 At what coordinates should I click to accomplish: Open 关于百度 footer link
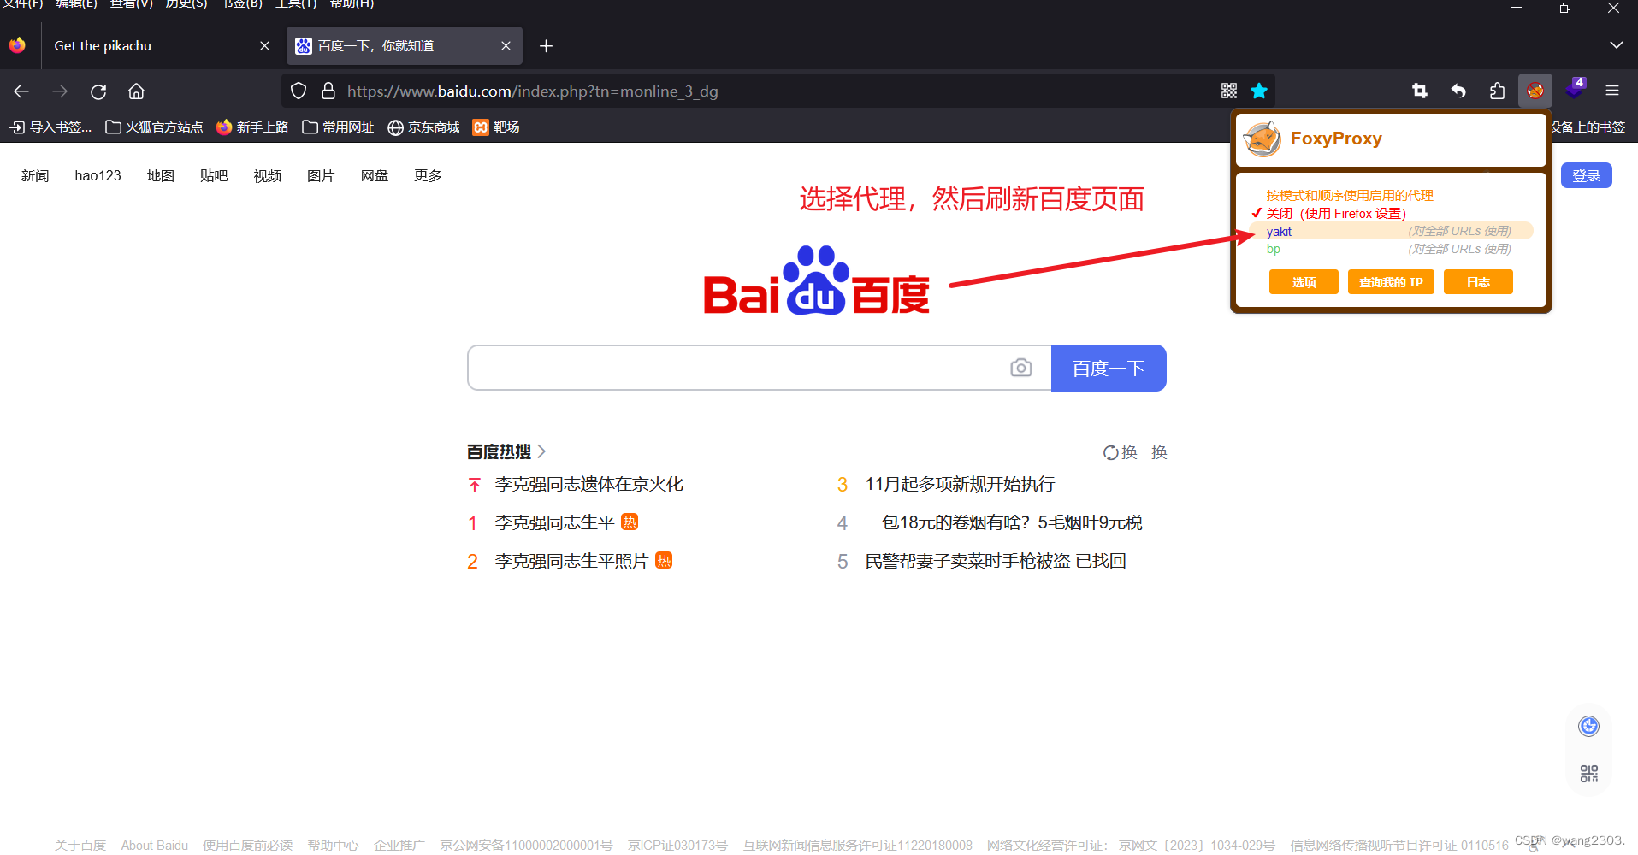[80, 845]
